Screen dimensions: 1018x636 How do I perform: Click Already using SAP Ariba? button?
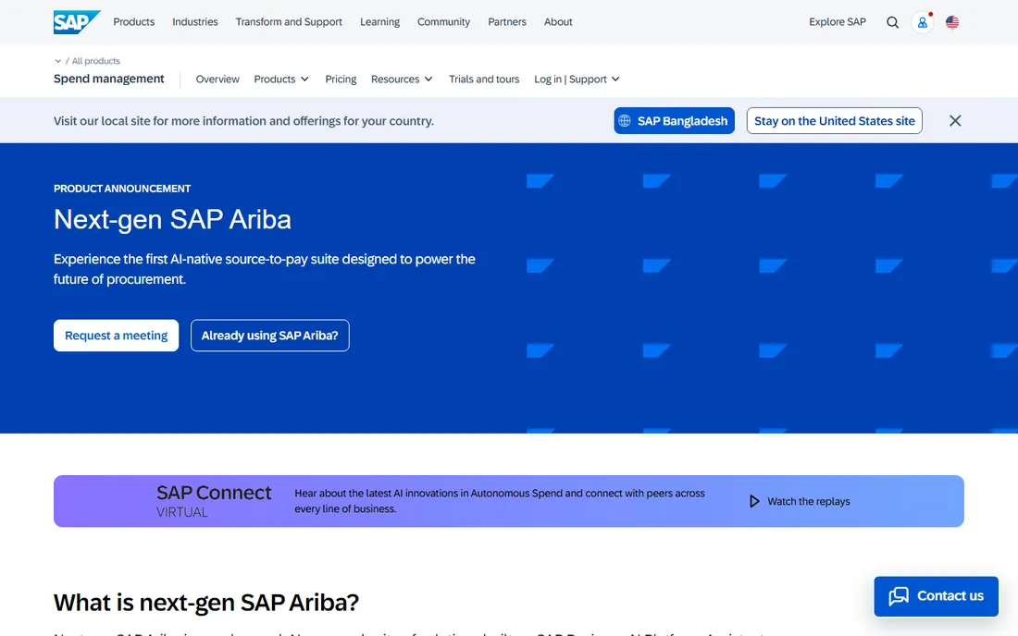click(270, 336)
